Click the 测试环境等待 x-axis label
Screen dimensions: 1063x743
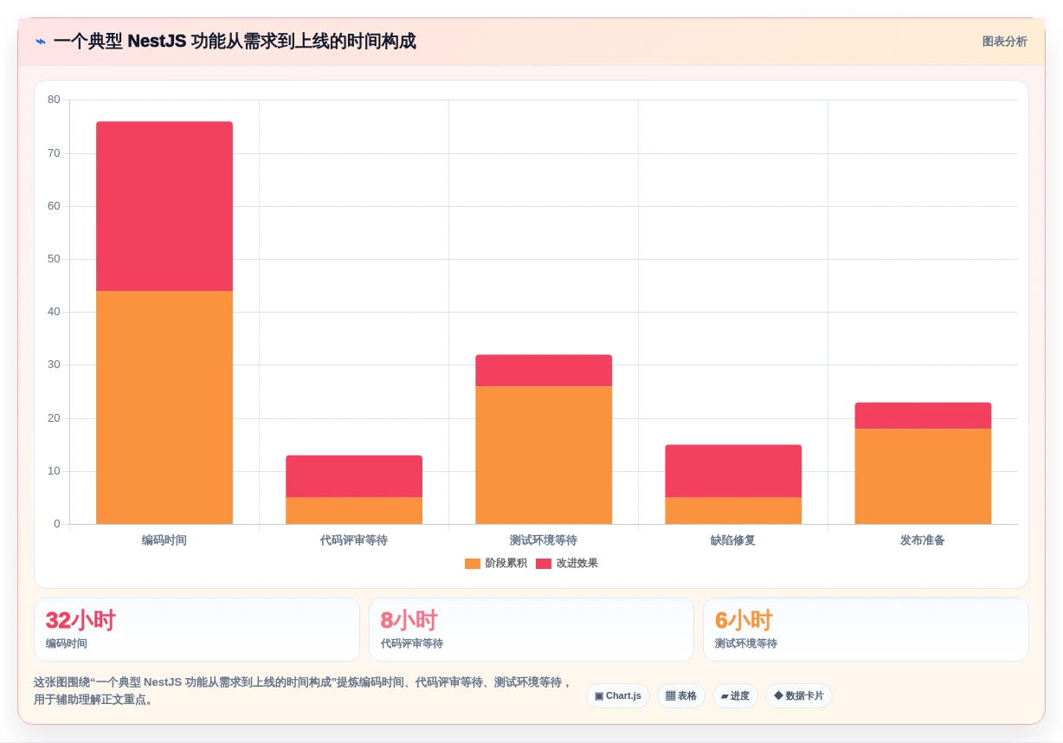[544, 540]
